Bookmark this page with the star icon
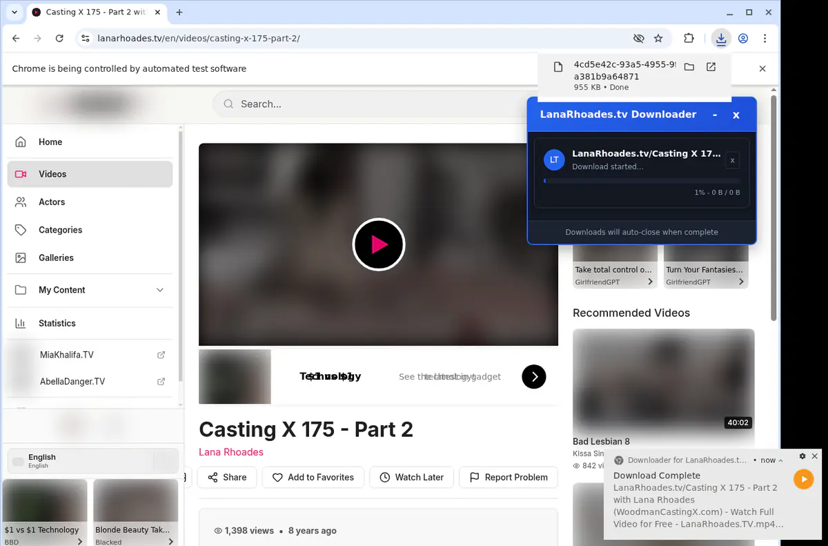Viewport: 828px width, 546px height. click(658, 39)
